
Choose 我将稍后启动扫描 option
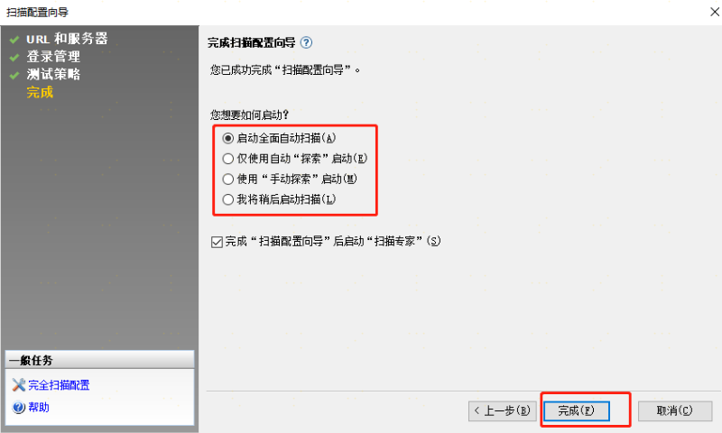(228, 199)
